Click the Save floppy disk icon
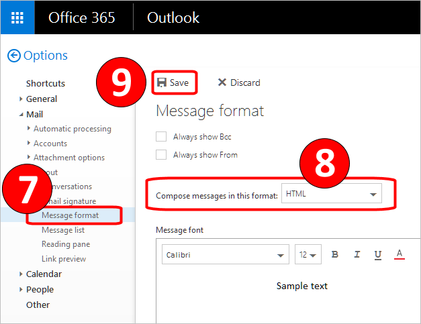 click(x=162, y=83)
